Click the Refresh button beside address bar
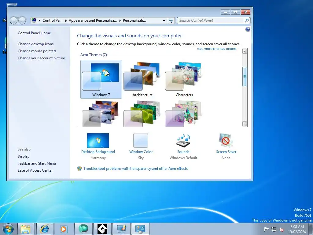 [171, 21]
